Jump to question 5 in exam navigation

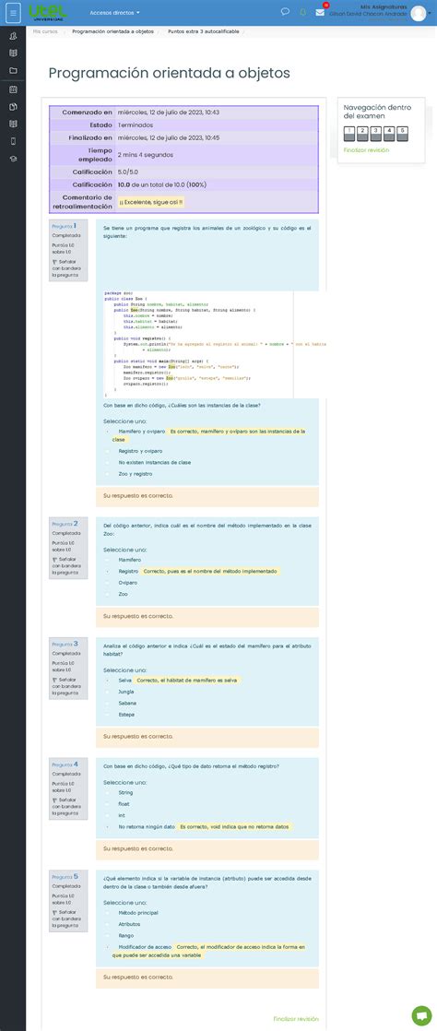(x=403, y=134)
